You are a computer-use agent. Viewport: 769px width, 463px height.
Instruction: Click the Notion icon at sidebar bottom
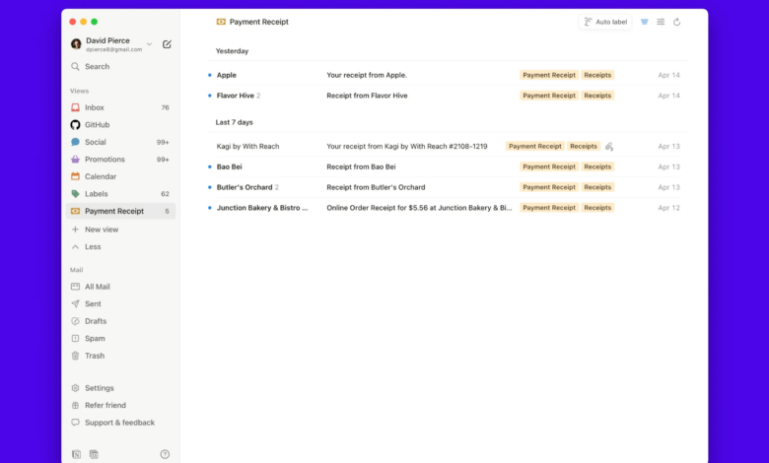tap(77, 455)
